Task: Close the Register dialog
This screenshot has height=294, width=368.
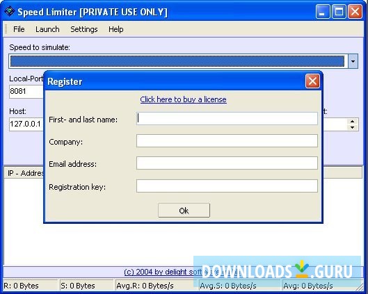Action: pyautogui.click(x=312, y=81)
